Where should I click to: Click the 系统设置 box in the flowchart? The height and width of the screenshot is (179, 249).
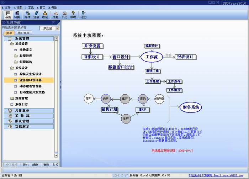92,46
